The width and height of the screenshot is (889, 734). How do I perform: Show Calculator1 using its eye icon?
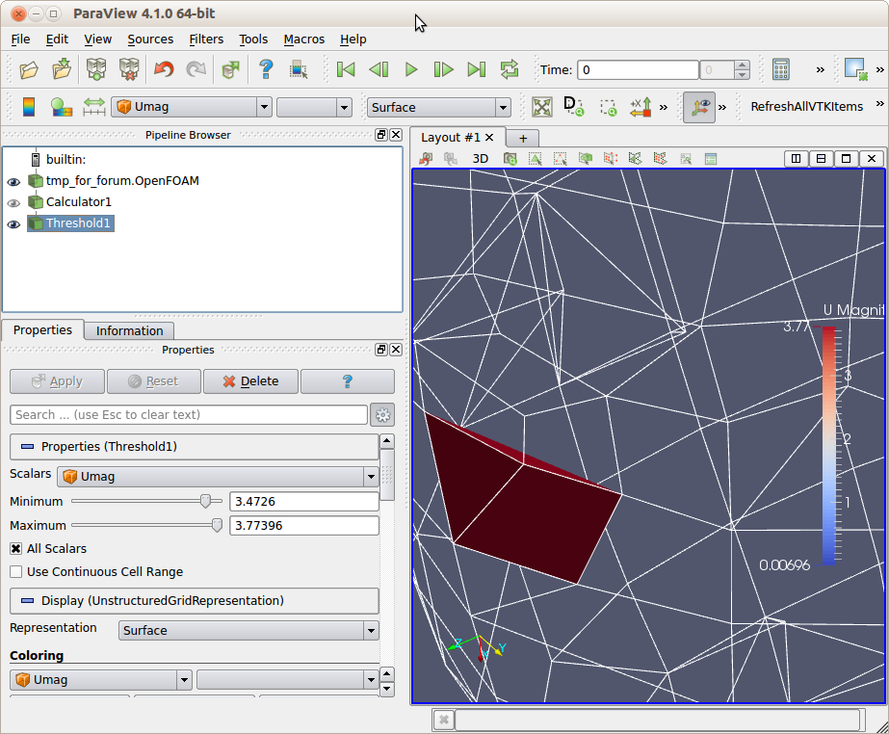13,202
